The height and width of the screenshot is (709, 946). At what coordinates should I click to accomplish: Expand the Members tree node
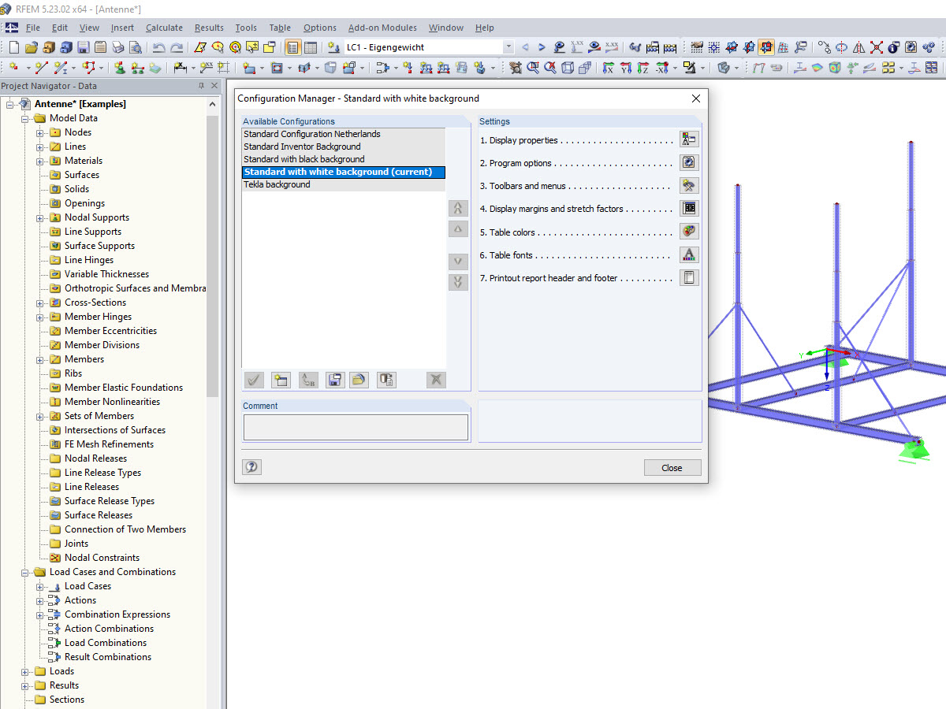click(x=40, y=359)
